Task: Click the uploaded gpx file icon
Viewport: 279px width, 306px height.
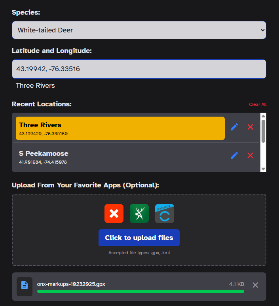Action: (25, 285)
